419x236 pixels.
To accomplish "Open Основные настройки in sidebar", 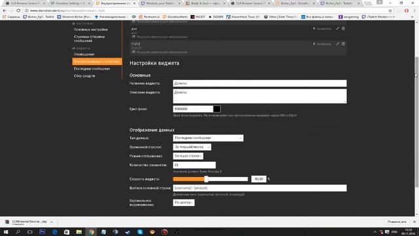I will (x=90, y=29).
